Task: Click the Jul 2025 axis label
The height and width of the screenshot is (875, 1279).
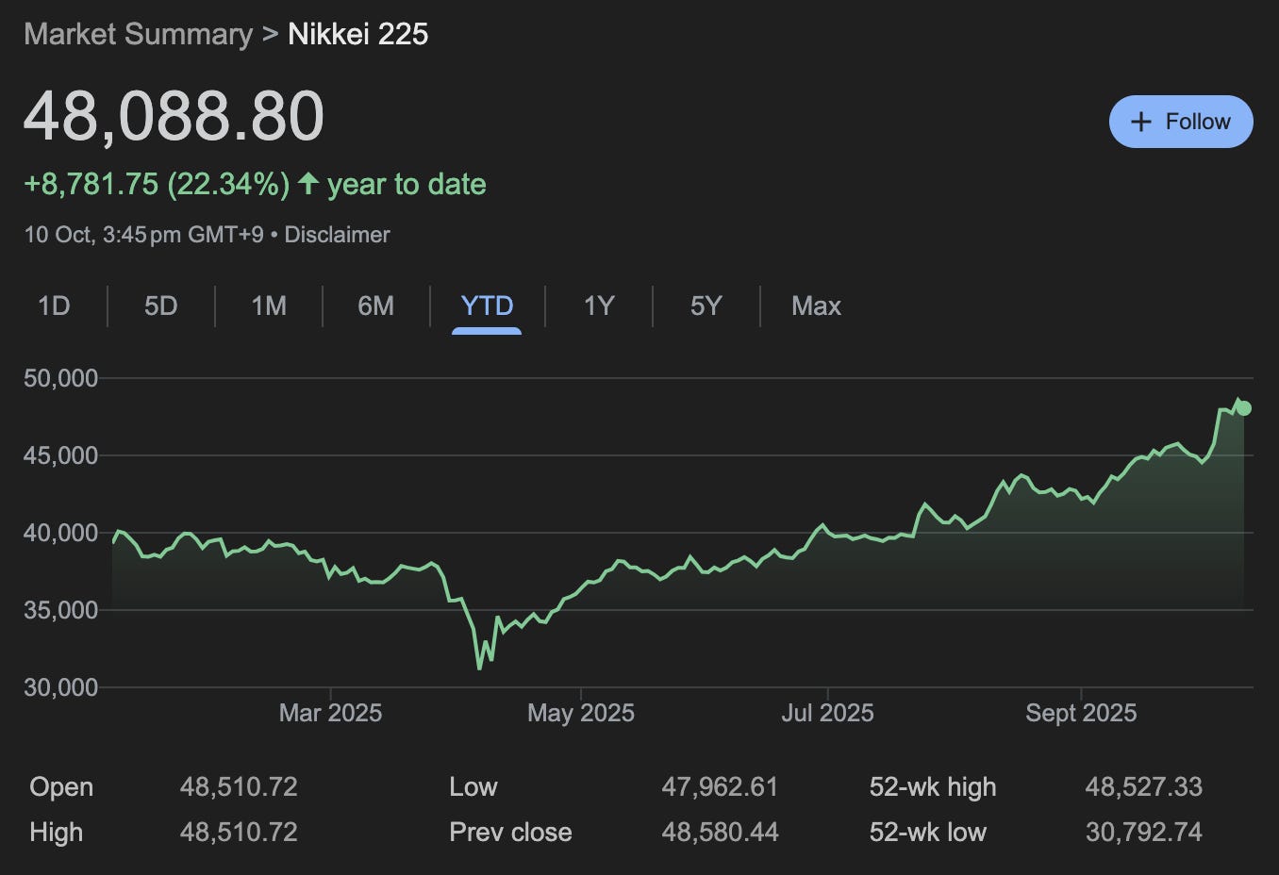Action: [827, 713]
